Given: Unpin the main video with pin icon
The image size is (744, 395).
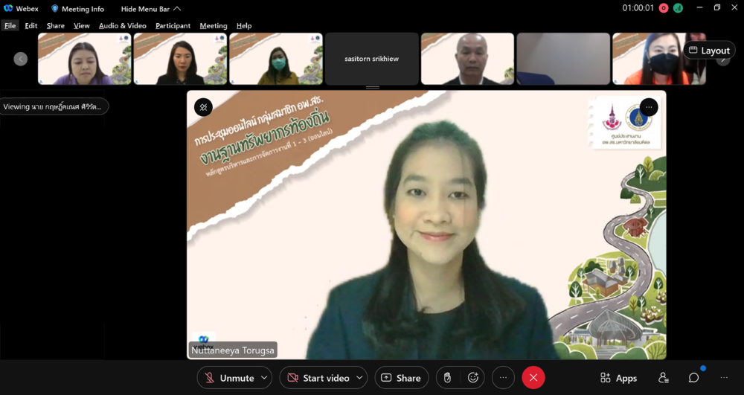Looking at the screenshot, I should tap(203, 107).
